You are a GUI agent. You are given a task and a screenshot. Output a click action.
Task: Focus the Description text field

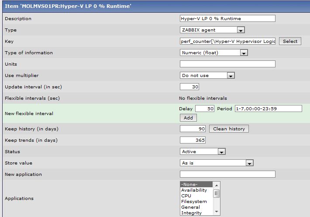[x=227, y=19]
